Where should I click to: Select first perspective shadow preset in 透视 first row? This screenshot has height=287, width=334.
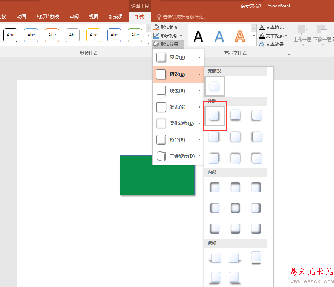pos(215,258)
